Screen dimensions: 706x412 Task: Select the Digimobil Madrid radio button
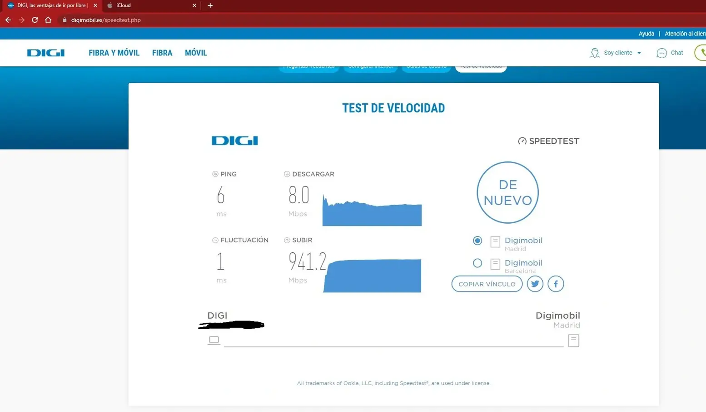[477, 241]
